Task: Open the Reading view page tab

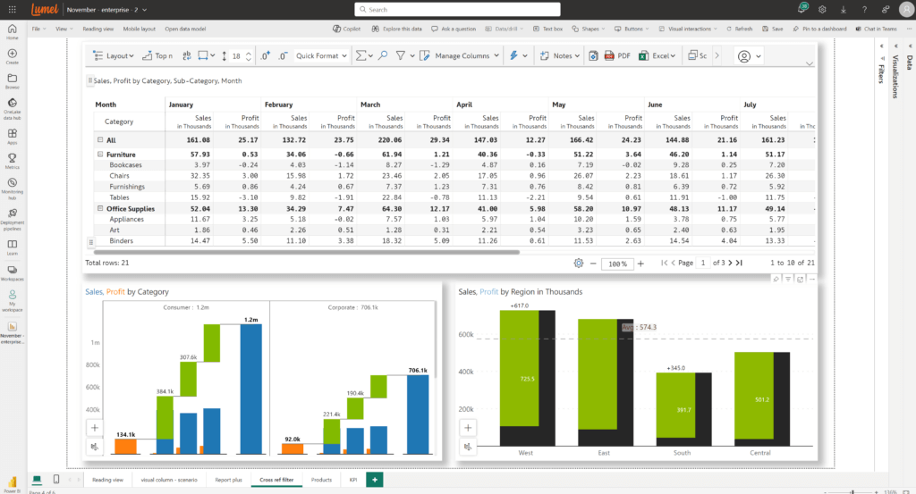Action: point(107,480)
